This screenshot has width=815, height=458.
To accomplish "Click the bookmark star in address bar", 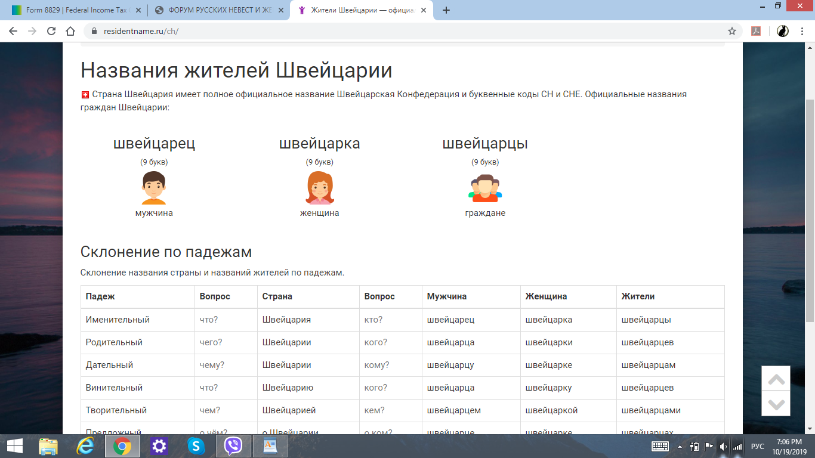I will click(731, 31).
